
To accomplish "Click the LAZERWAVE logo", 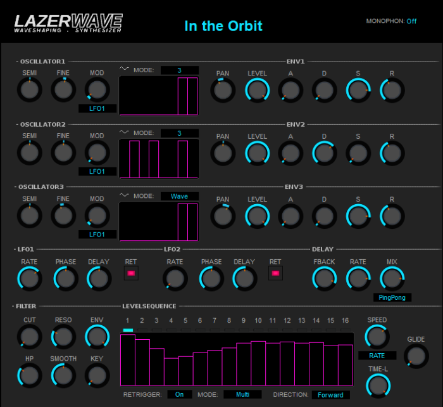I will point(68,23).
